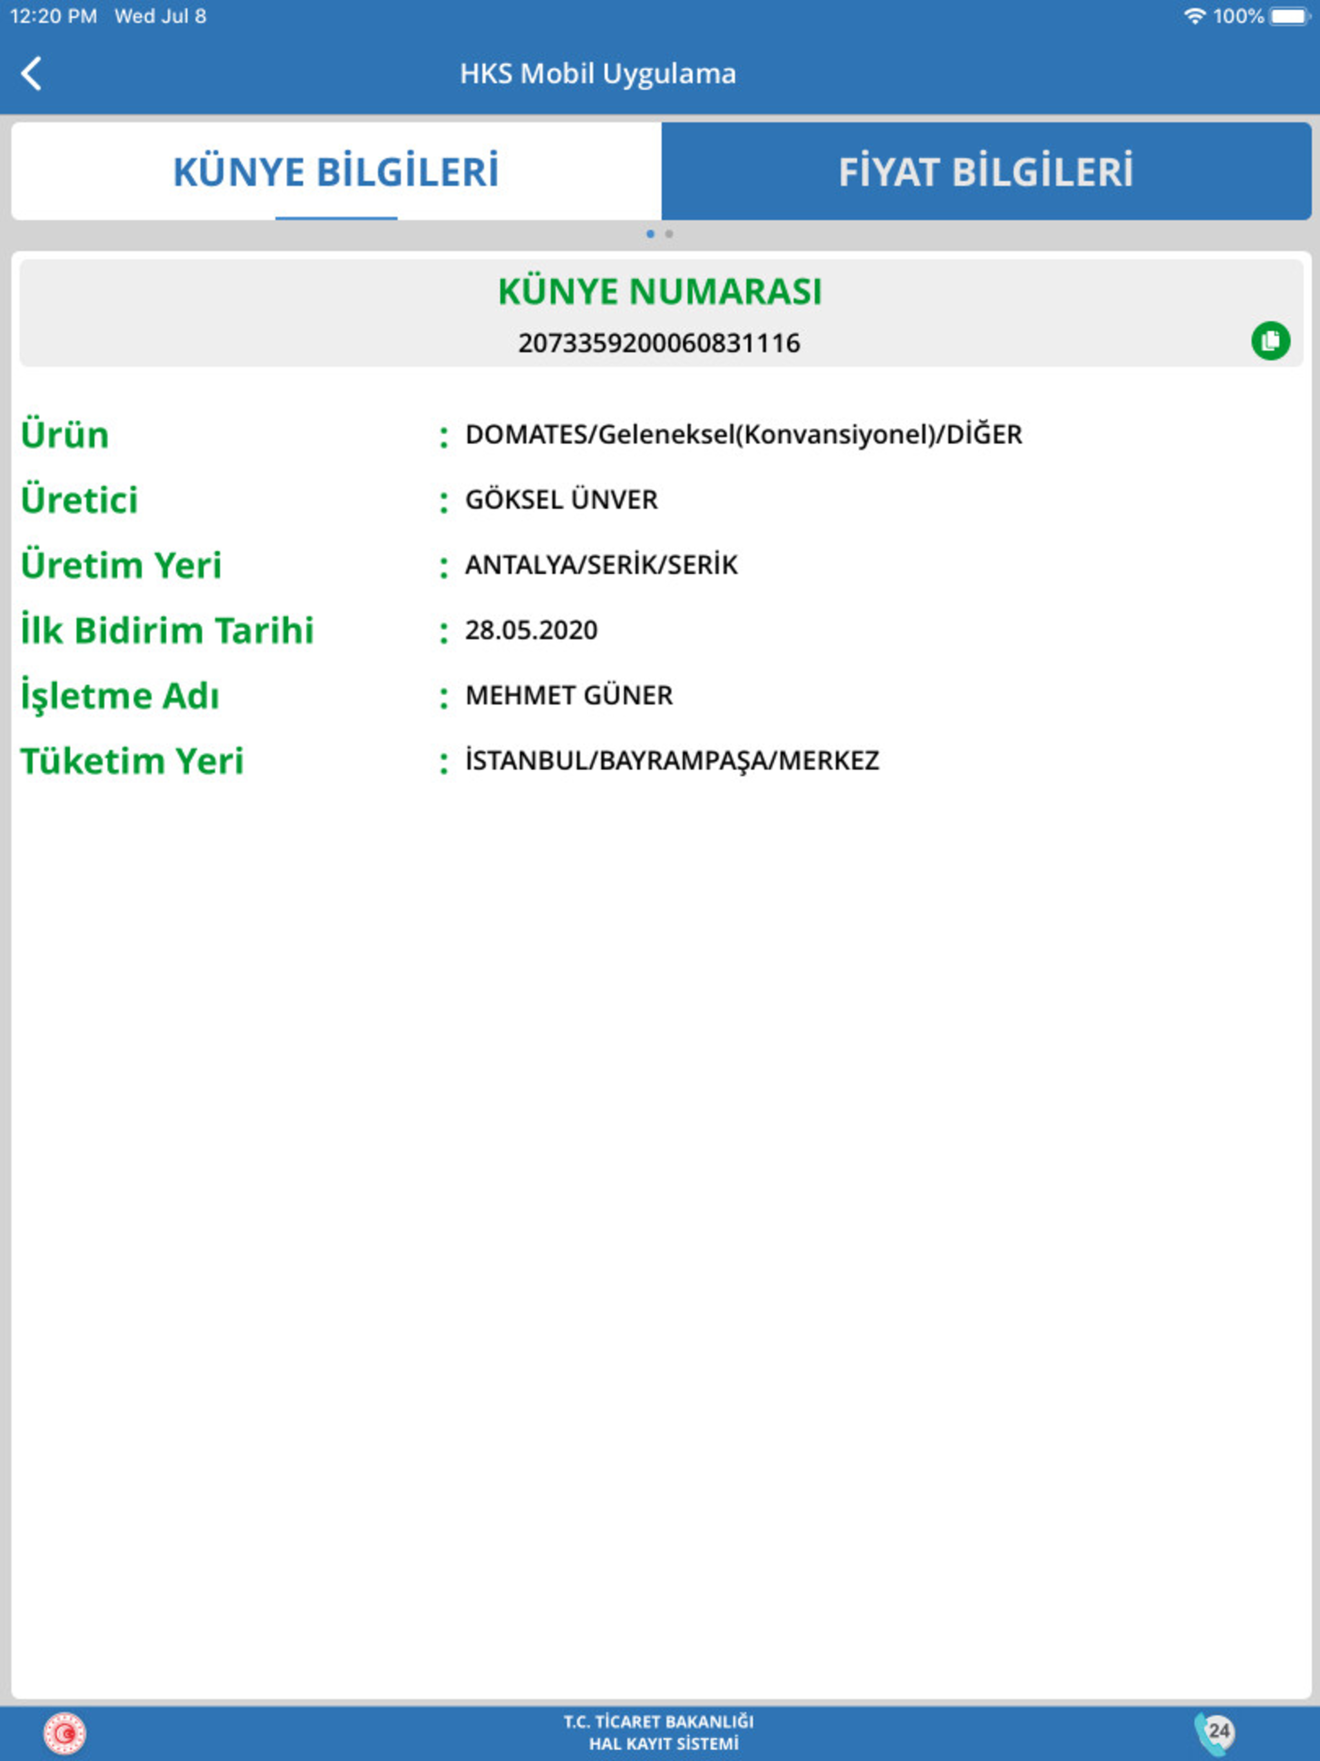Tap business name MEHMET GÜNER
The image size is (1320, 1761).
(x=568, y=696)
